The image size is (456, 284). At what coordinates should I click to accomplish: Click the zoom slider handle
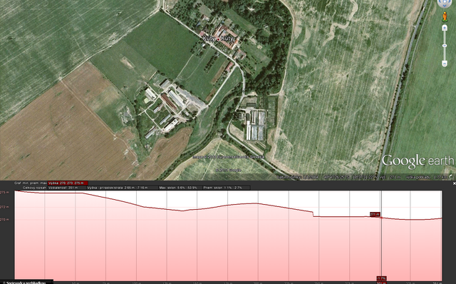[x=445, y=46]
